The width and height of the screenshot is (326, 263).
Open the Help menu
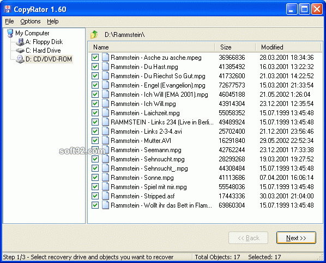click(52, 21)
